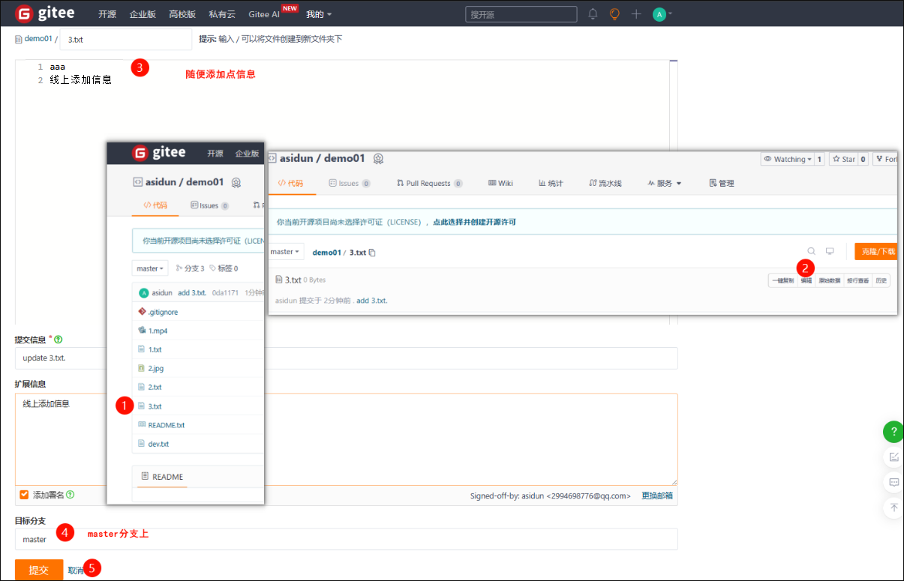Toggle the 添加署名 checkbox

click(x=24, y=495)
